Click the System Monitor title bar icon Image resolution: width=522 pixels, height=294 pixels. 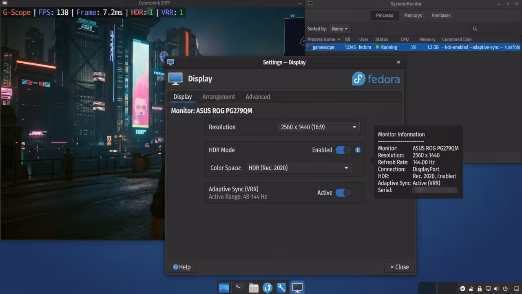tap(310, 4)
